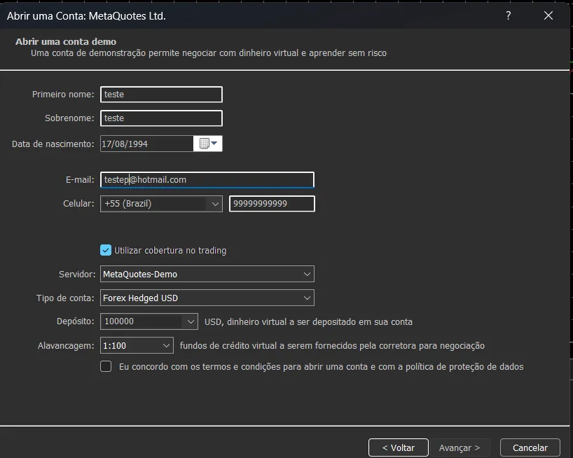This screenshot has height=458, width=573.
Task: Click the 'Uma conta de demonstração' subtitle text
Action: point(209,53)
